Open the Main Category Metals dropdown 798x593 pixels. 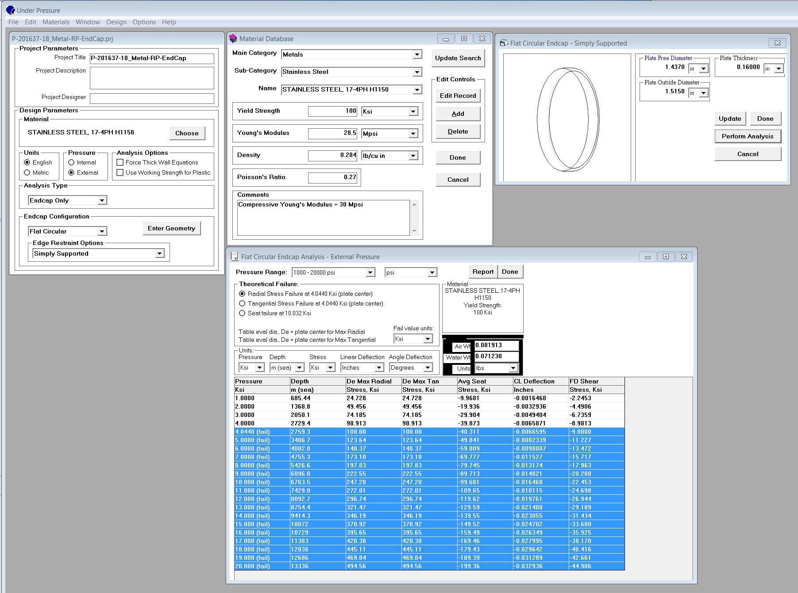coord(417,54)
